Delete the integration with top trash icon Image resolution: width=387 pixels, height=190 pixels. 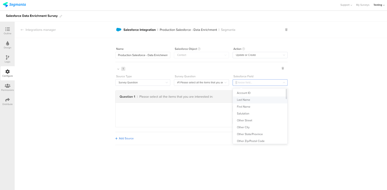(286, 30)
